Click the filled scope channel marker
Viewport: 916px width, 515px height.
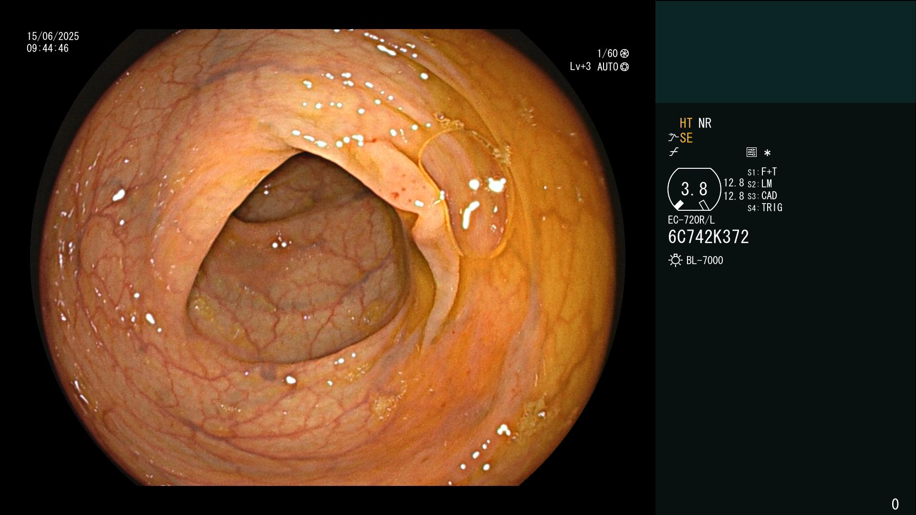(678, 205)
